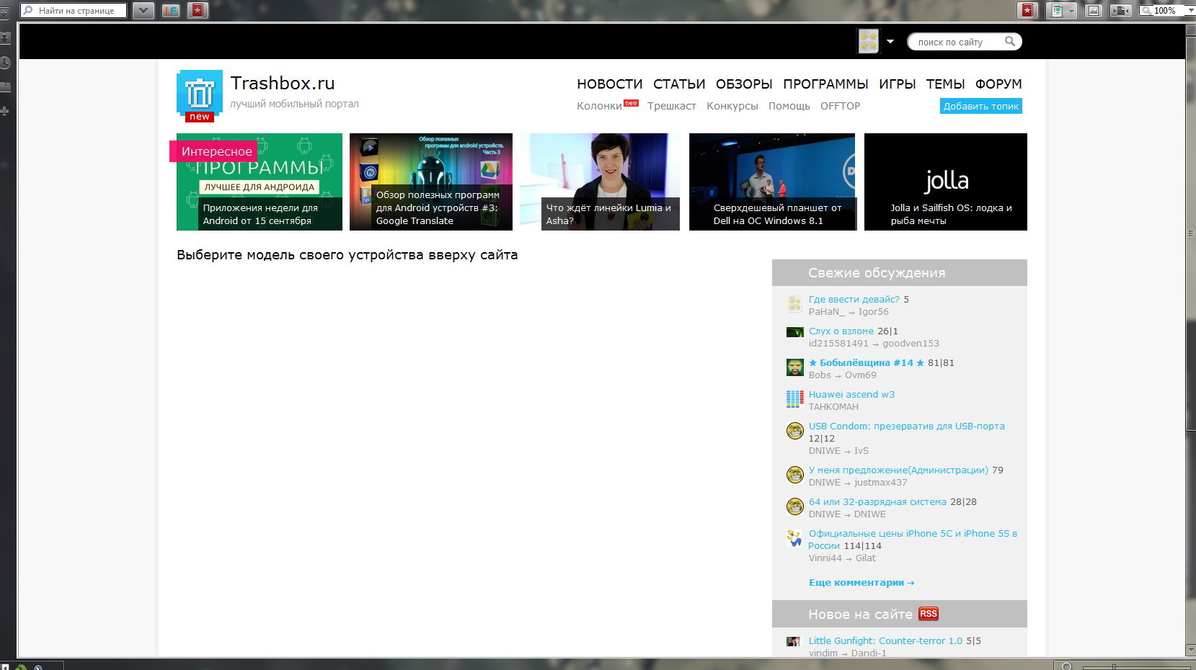Image resolution: width=1196 pixels, height=670 pixels.
Task: Click avatar beside Официальные цены iPhone 5C
Action: coord(794,538)
